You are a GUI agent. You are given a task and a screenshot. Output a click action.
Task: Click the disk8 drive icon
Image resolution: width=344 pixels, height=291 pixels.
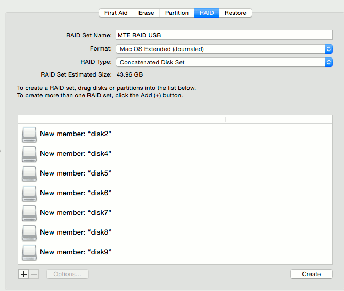[x=29, y=232]
